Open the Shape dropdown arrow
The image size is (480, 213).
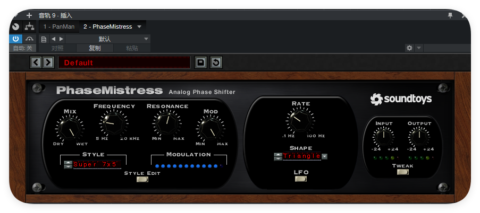coord(324,156)
